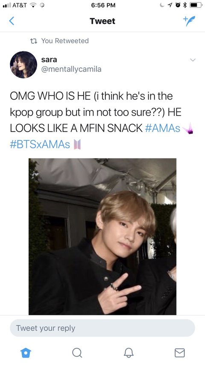Tap the 6:56 PM clock
The width and height of the screenshot is (205, 365).
coord(103,5)
